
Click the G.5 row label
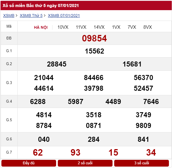(x=9, y=120)
